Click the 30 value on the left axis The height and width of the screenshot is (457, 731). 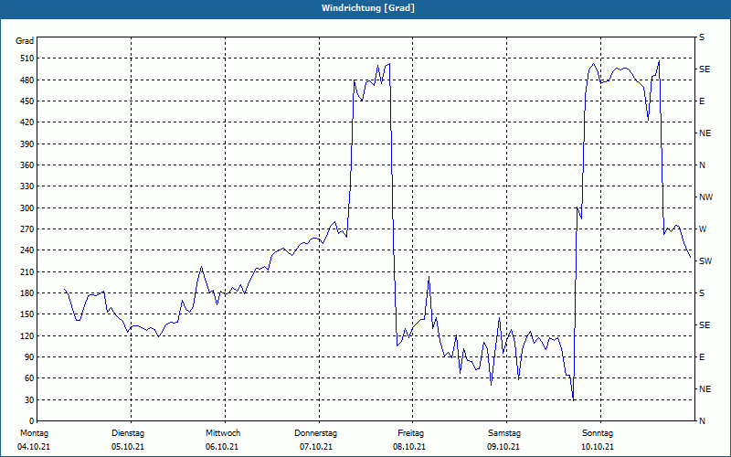29,399
